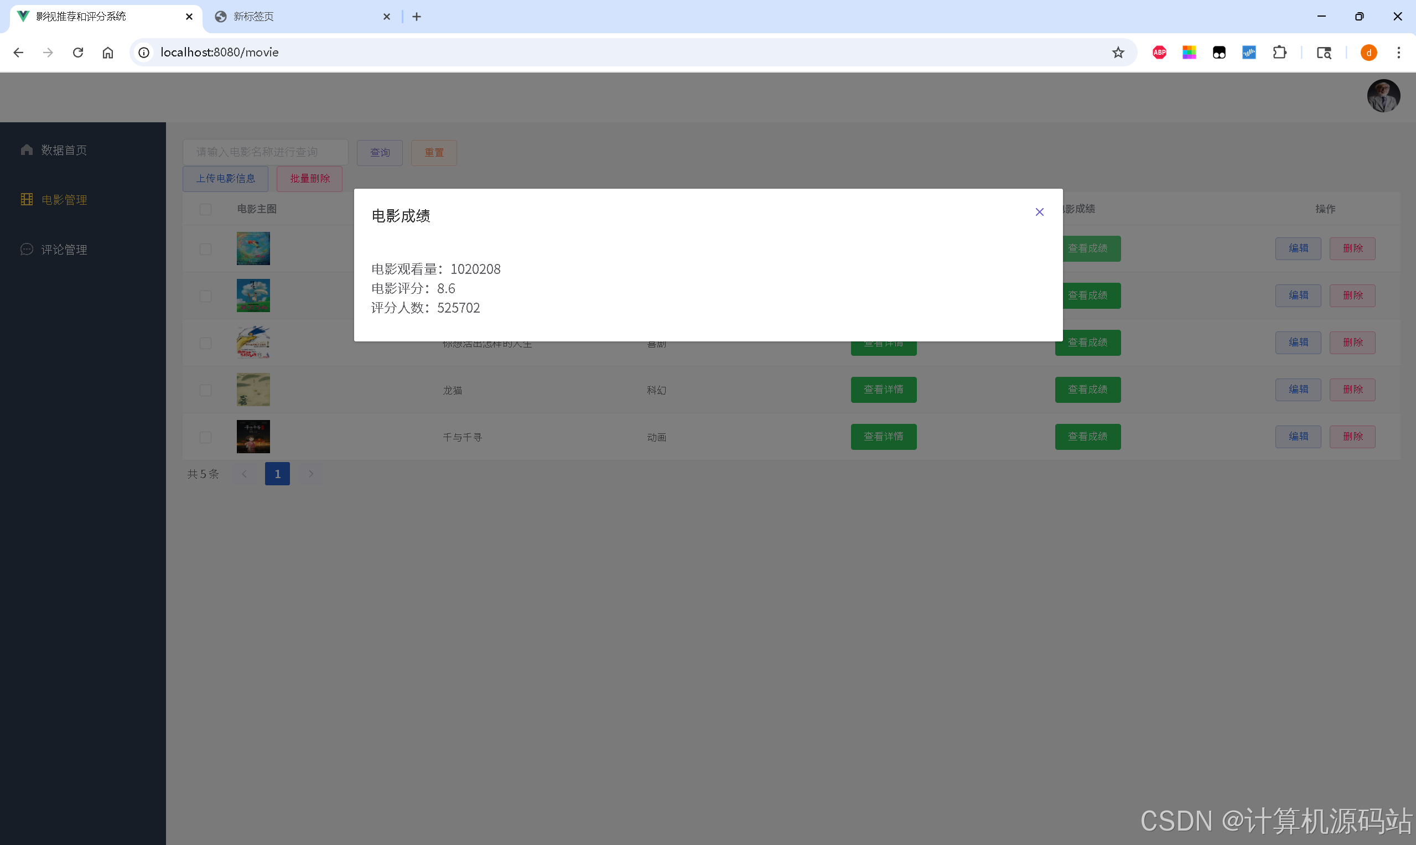The height and width of the screenshot is (845, 1416).
Task: Click 查看详情 for 龙猫
Action: pos(883,390)
